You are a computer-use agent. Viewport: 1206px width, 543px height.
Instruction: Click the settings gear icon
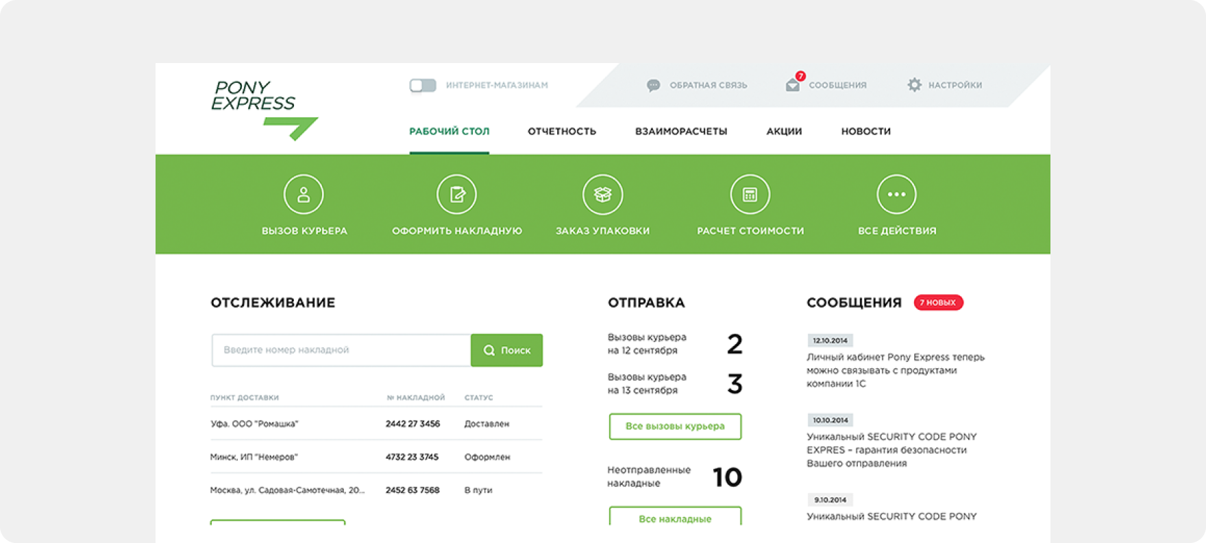pyautogui.click(x=914, y=85)
